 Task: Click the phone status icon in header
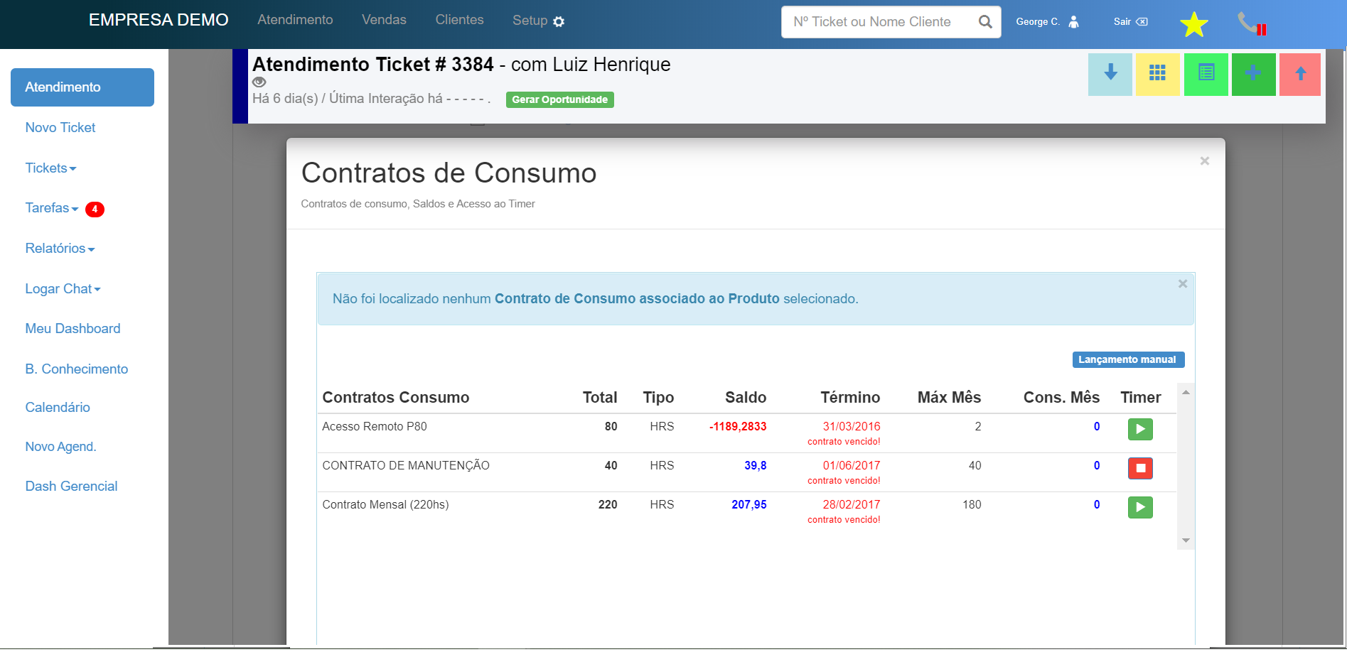click(1251, 24)
